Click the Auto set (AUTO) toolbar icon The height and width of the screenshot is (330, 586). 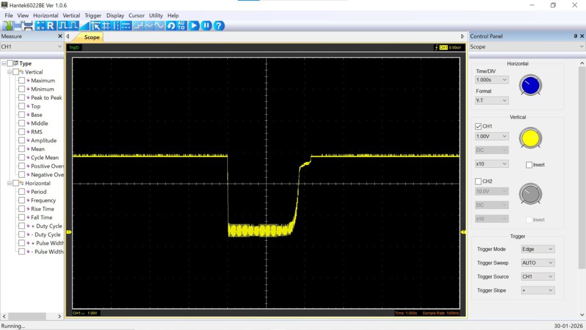[x=181, y=26]
